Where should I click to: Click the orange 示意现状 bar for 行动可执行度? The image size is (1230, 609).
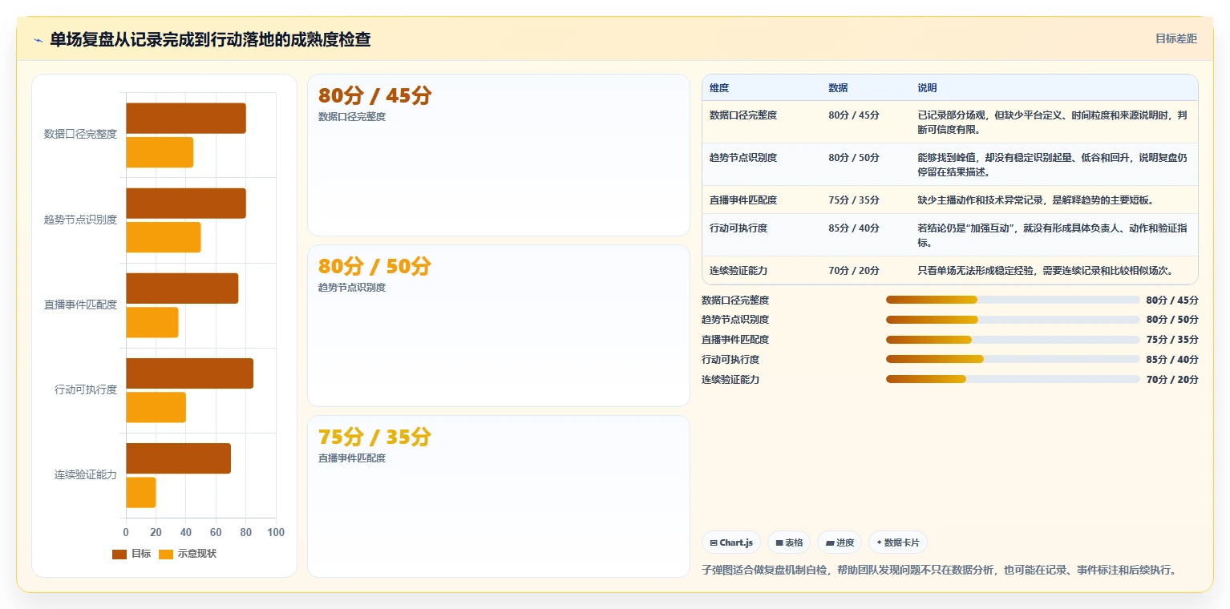[x=156, y=407]
